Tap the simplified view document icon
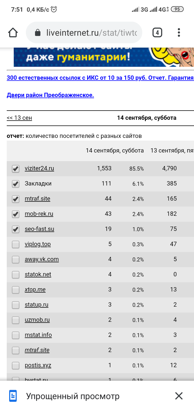 coord(13,396)
